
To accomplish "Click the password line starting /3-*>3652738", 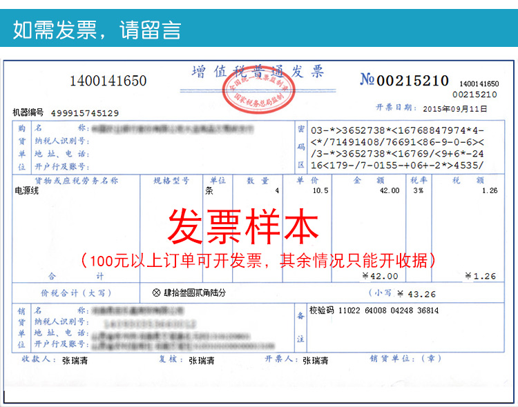I will click(x=397, y=154).
